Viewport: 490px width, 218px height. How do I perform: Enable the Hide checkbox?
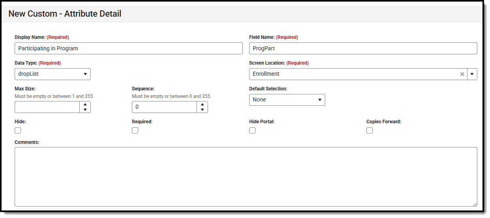pos(18,130)
